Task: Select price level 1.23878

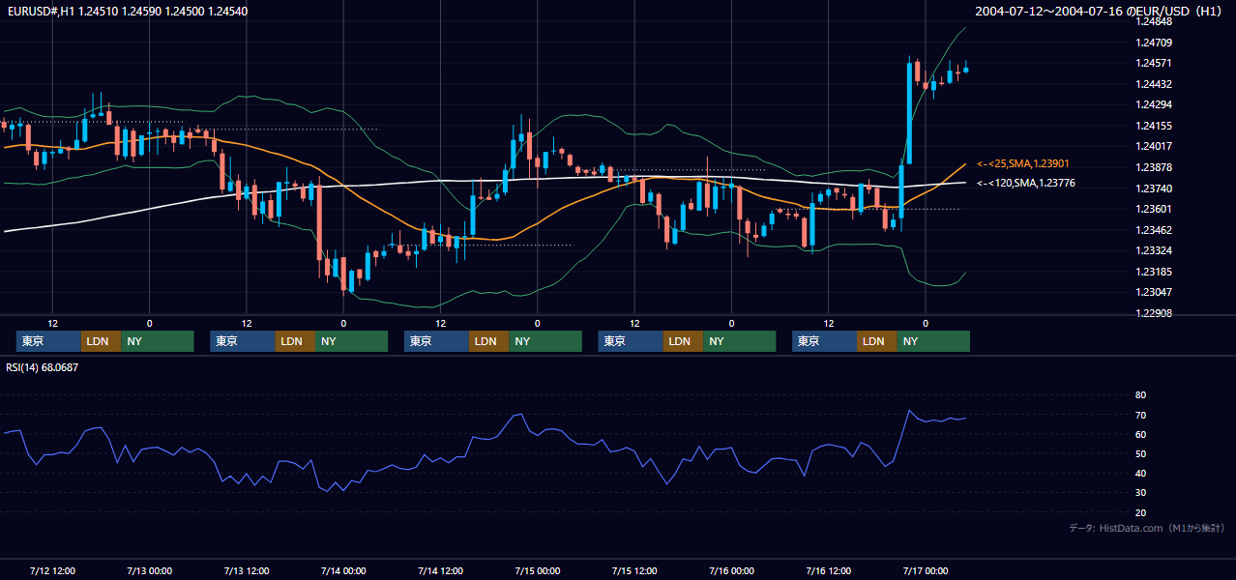Action: coord(1153,167)
